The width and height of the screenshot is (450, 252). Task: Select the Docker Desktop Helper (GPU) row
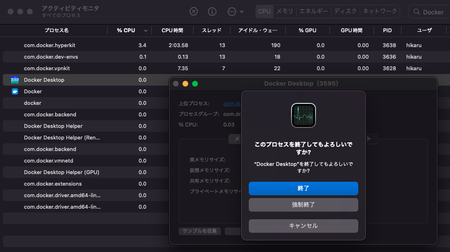coord(86,172)
